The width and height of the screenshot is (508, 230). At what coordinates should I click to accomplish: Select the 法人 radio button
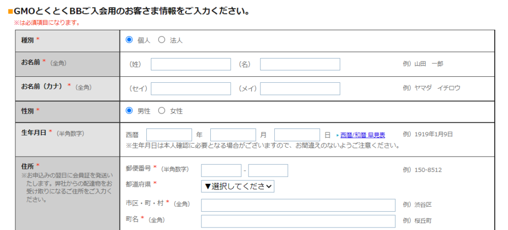coord(162,40)
